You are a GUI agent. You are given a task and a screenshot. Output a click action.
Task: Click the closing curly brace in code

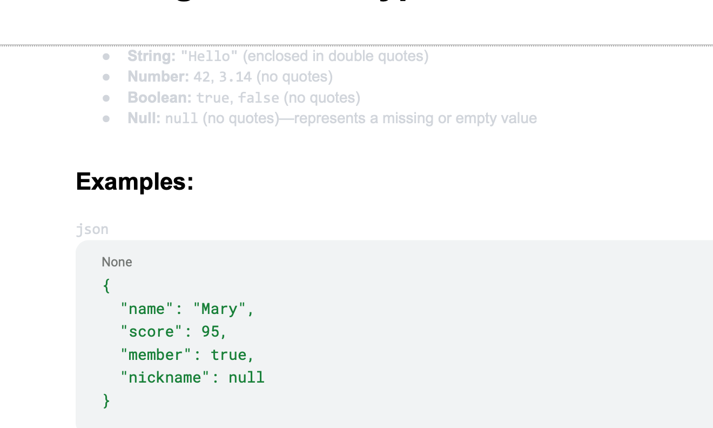pos(106,400)
